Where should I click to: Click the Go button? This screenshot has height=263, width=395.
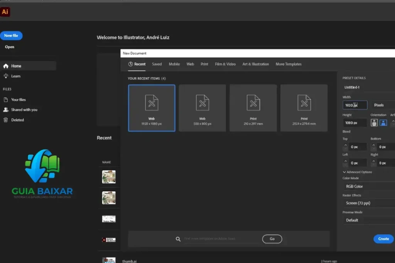[x=272, y=239]
